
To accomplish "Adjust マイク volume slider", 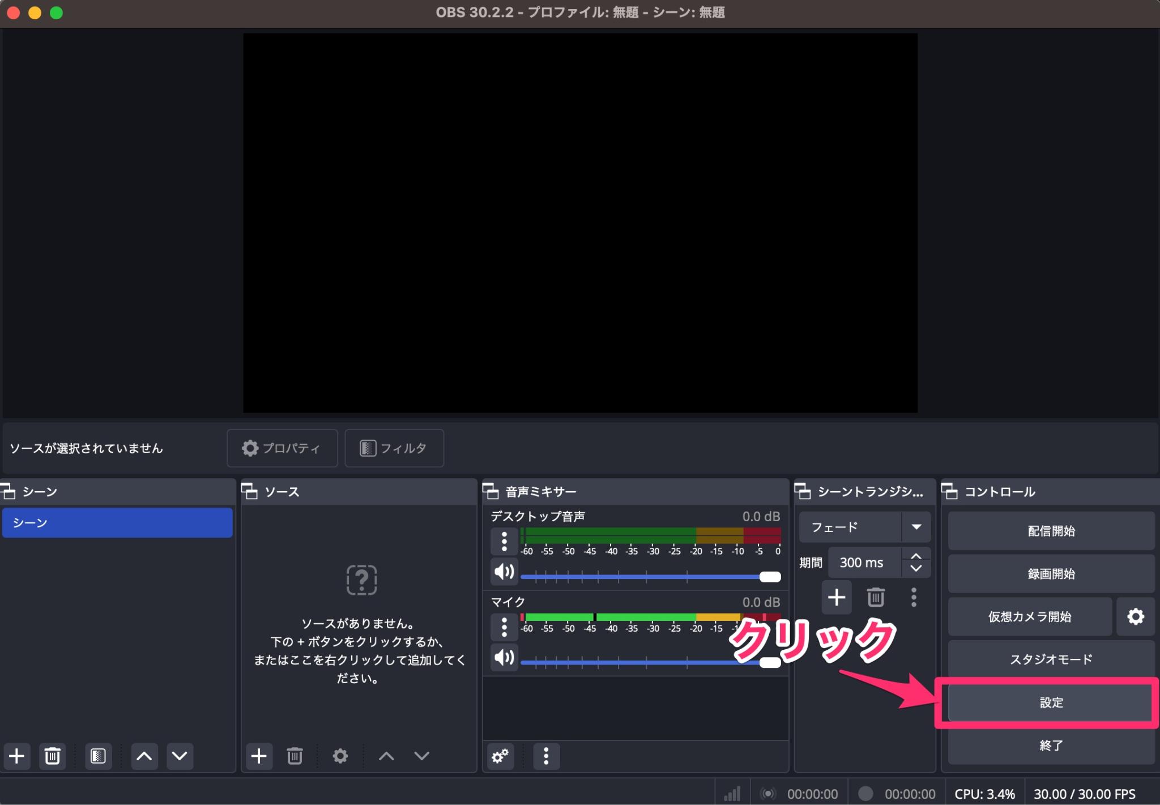I will 650,662.
